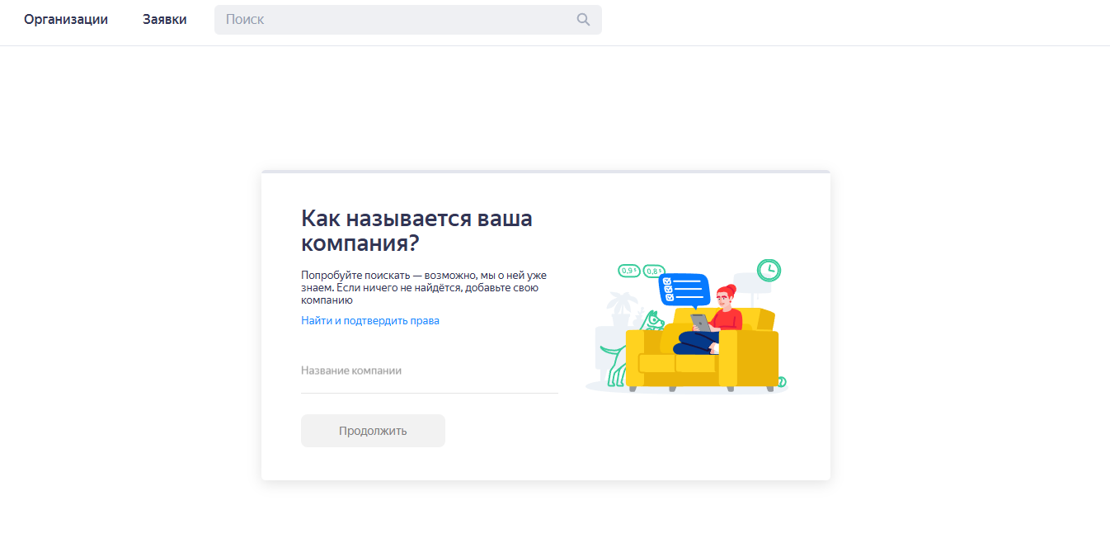Click the 0,9 rating badge in the illustration
This screenshot has width=1110, height=543.
coord(628,270)
